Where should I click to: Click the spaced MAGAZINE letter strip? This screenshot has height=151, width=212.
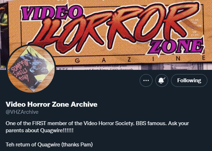130,60
